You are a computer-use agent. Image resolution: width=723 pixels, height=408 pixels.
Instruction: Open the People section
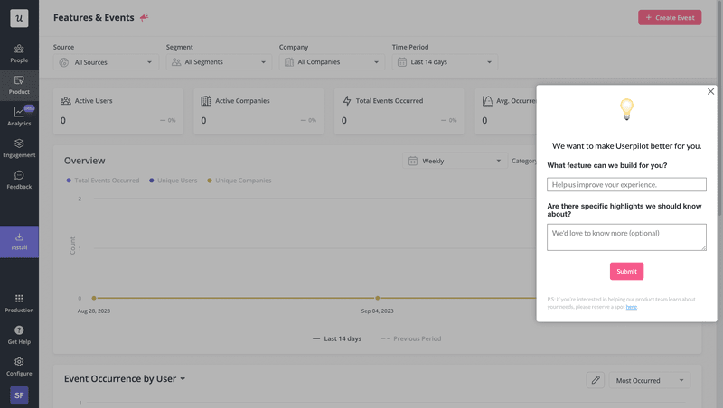(x=19, y=54)
